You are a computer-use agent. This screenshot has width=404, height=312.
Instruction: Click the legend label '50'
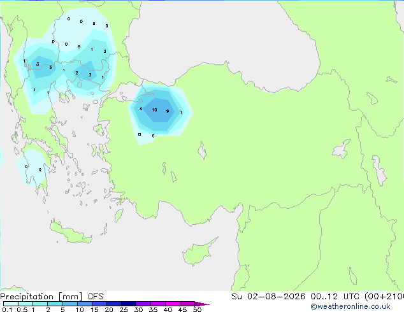(197, 309)
